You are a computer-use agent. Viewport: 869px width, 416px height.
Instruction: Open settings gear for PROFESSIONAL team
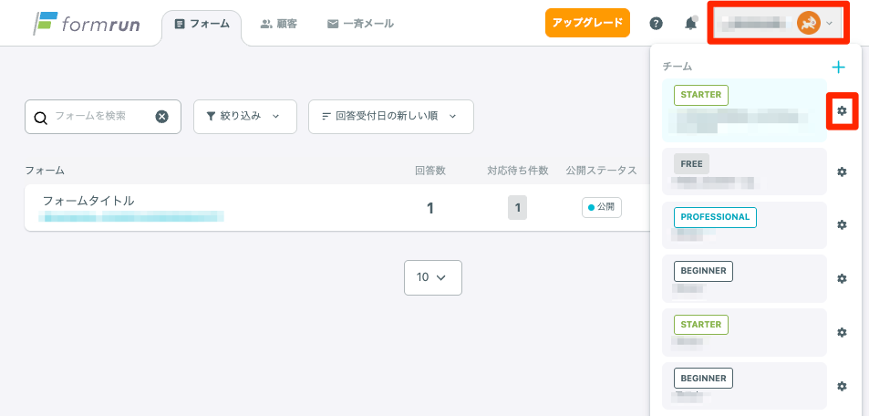point(842,224)
